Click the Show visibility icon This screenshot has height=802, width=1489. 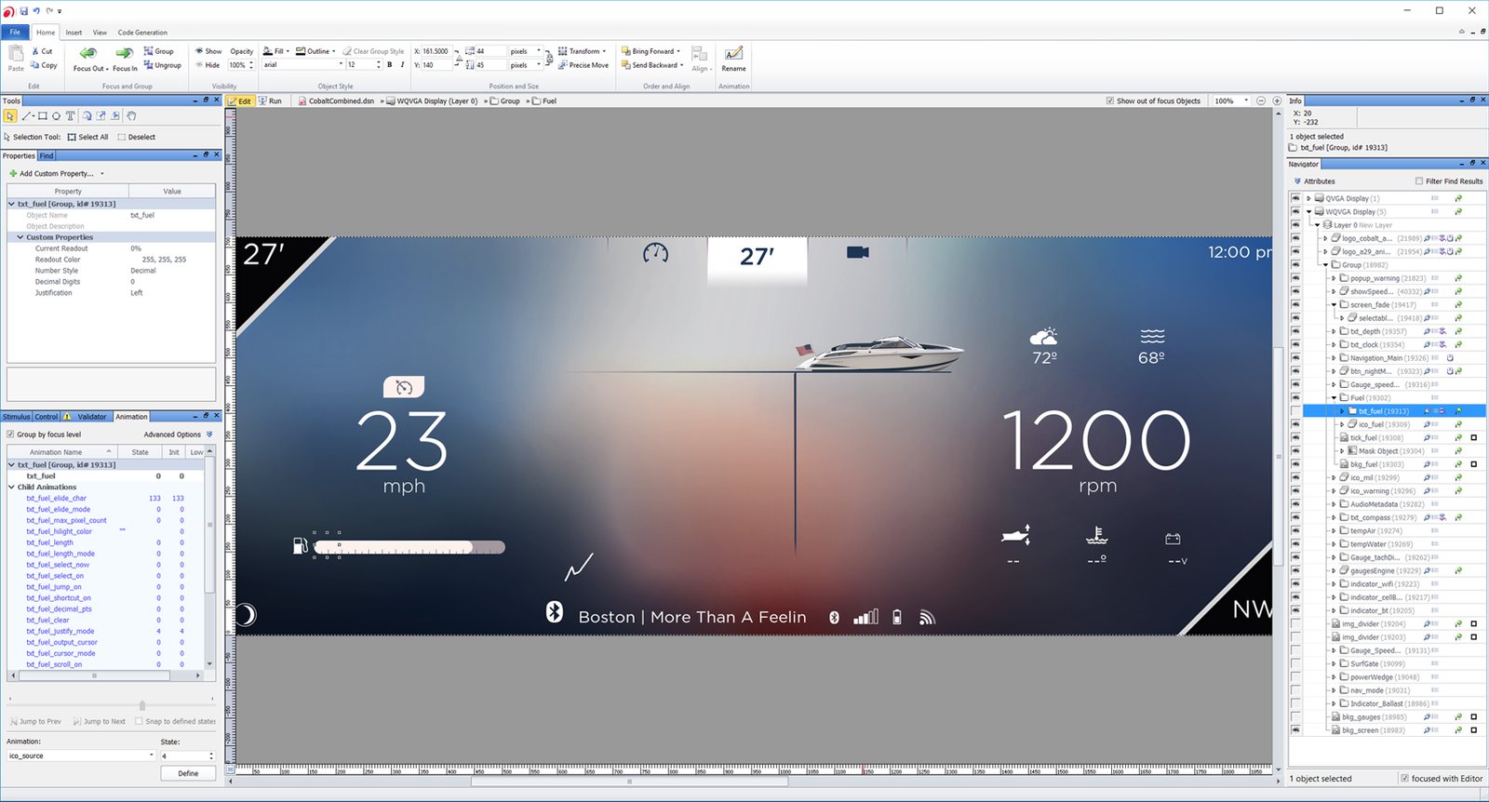coord(199,51)
